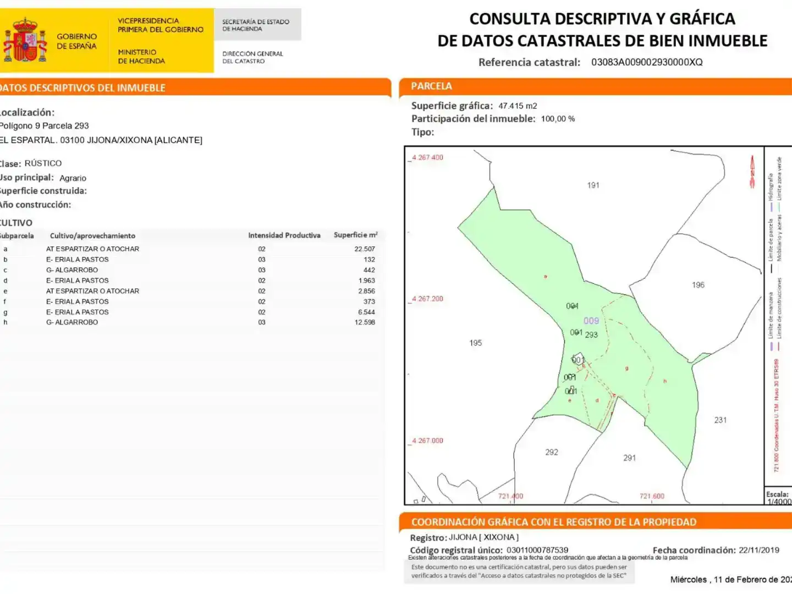
Task: Select the crop of subparcel a, 'AT ESPARTIZAR O ATOCHAR'
Action: [92, 249]
